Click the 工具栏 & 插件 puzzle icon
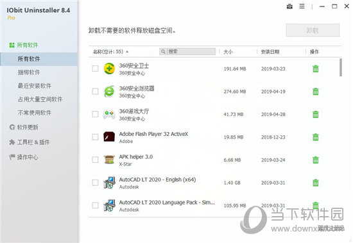 point(12,142)
